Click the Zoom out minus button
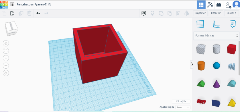This screenshot has height=112, width=240. coord(6,66)
